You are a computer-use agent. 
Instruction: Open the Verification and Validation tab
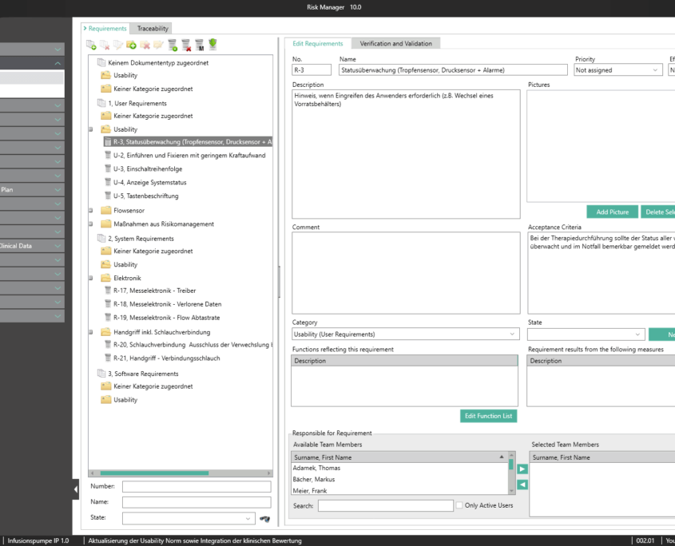pos(395,43)
